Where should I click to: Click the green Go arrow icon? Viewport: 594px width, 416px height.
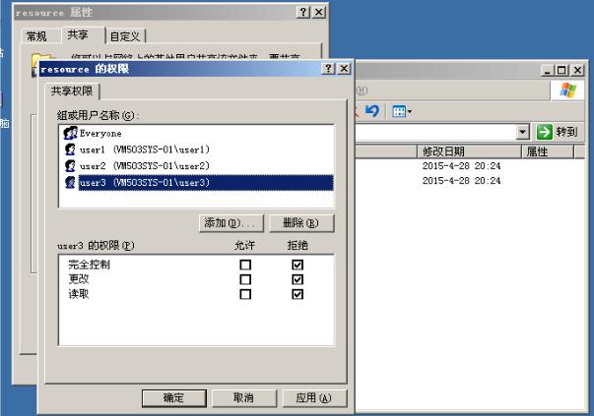pyautogui.click(x=545, y=132)
